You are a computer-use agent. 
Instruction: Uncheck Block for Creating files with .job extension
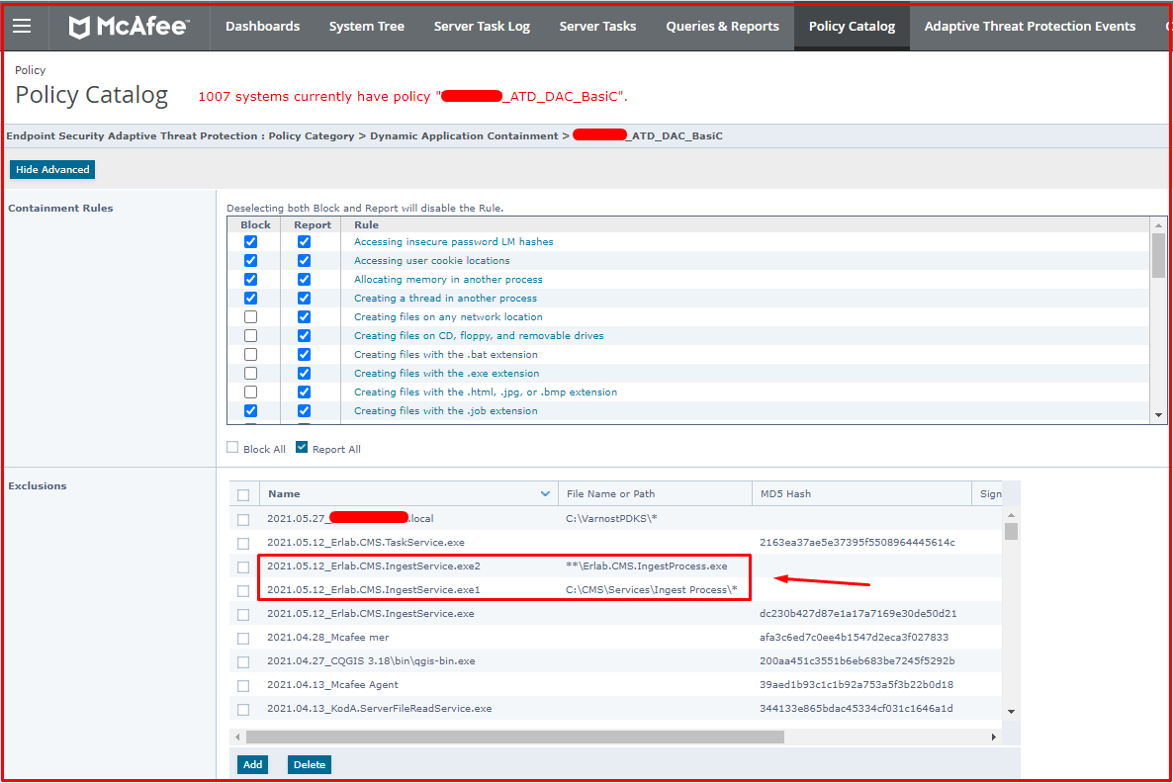coord(250,410)
